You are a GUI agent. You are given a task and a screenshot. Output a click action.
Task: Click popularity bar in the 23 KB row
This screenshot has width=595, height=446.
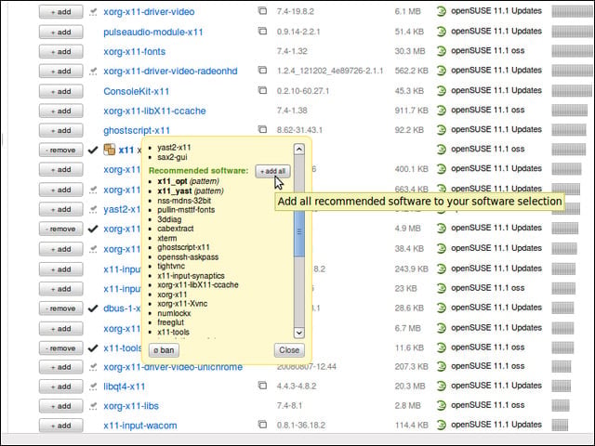(x=563, y=288)
